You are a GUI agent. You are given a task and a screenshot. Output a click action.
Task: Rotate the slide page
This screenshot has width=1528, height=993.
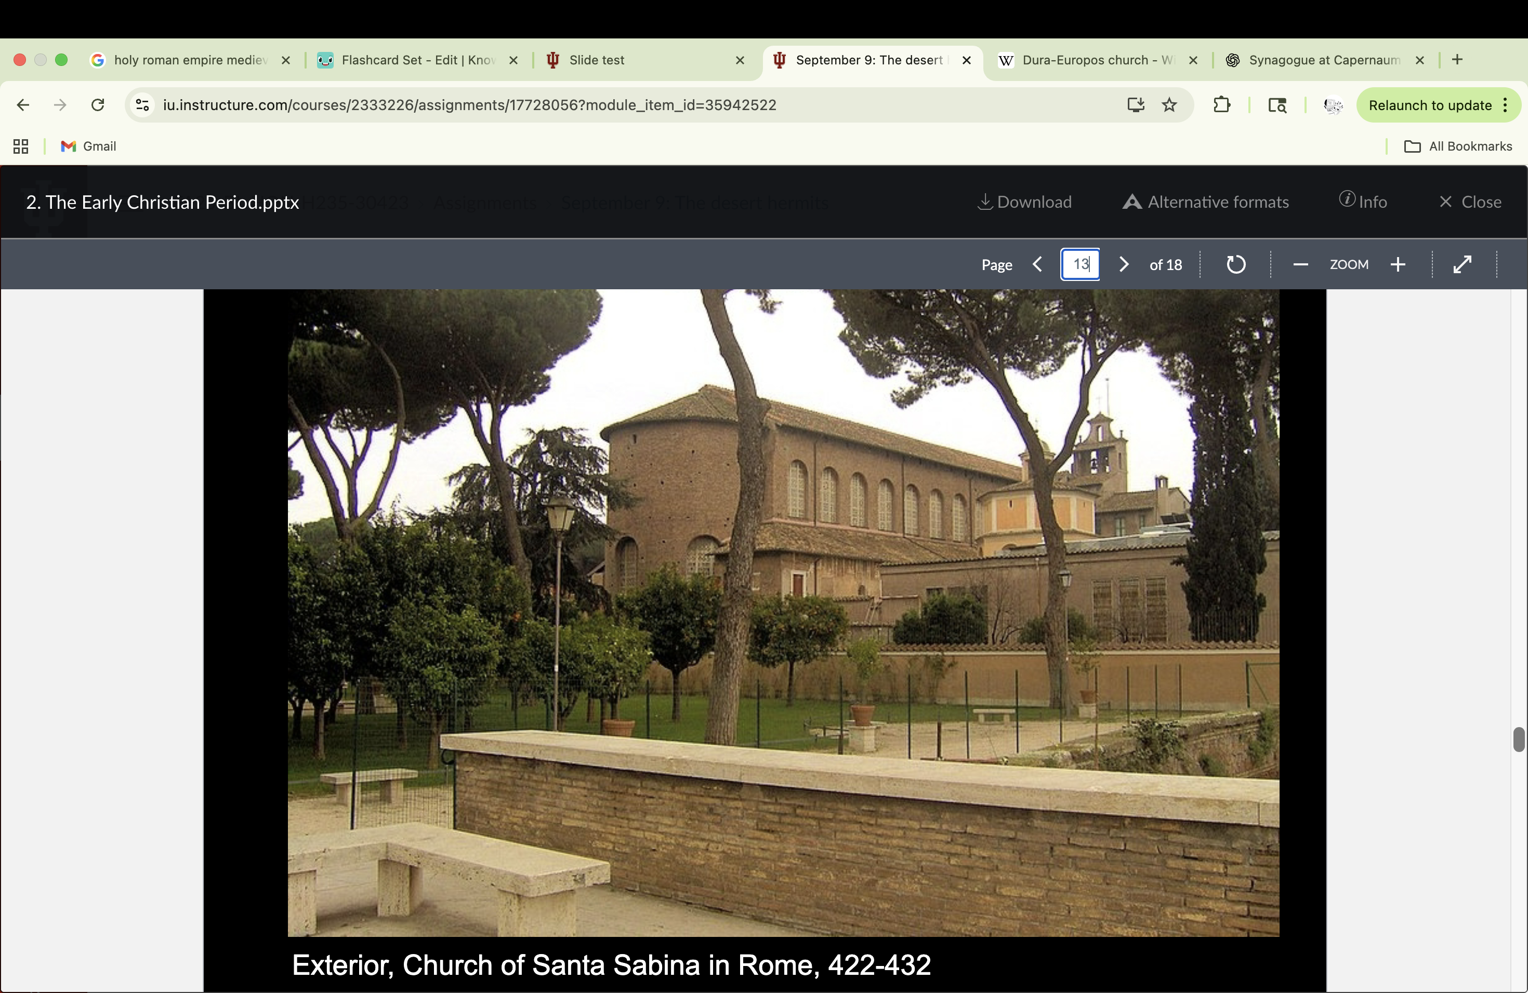(x=1234, y=264)
